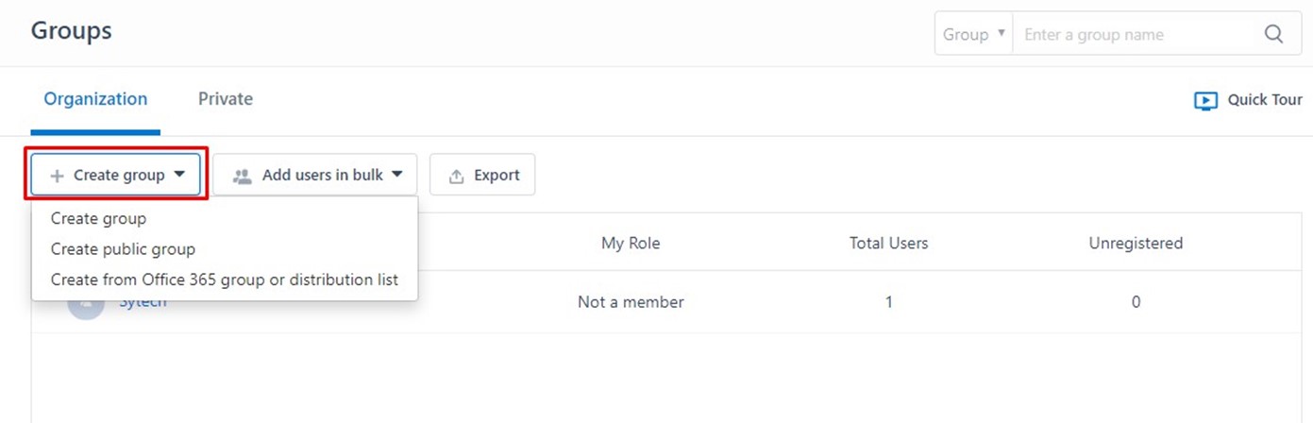Click the upload icon on Export
Viewport: 1313px width, 423px height.
(457, 176)
